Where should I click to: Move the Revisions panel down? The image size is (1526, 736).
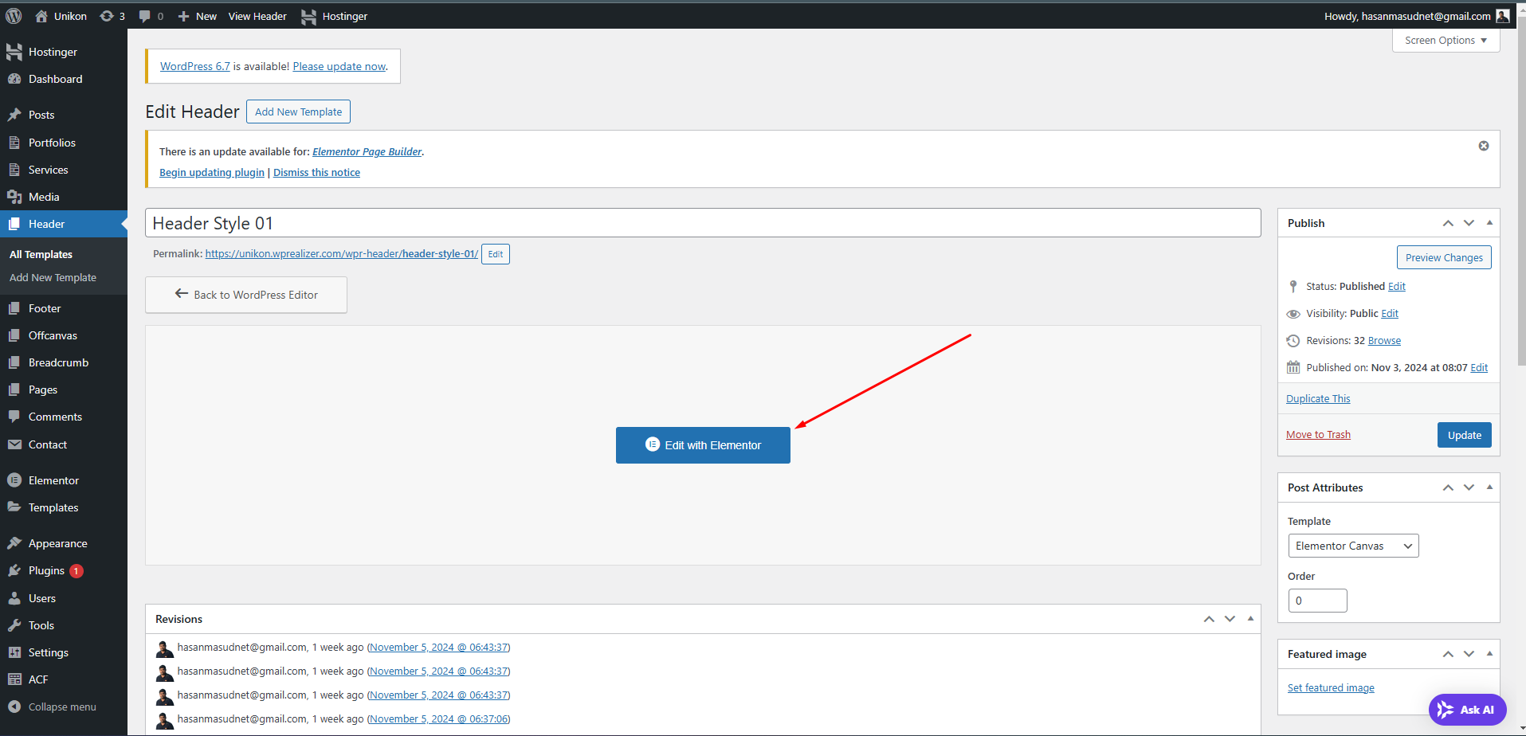pos(1230,619)
